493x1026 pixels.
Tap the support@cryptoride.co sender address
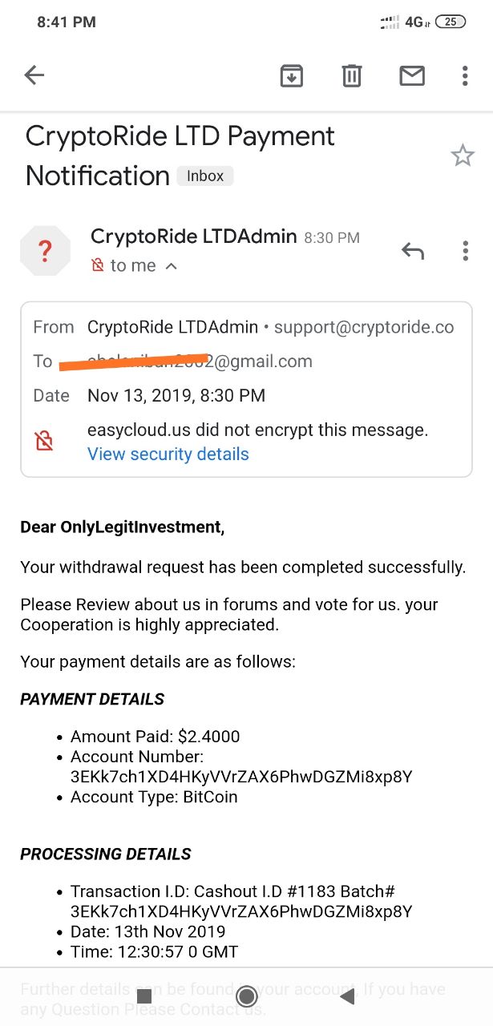[364, 327]
